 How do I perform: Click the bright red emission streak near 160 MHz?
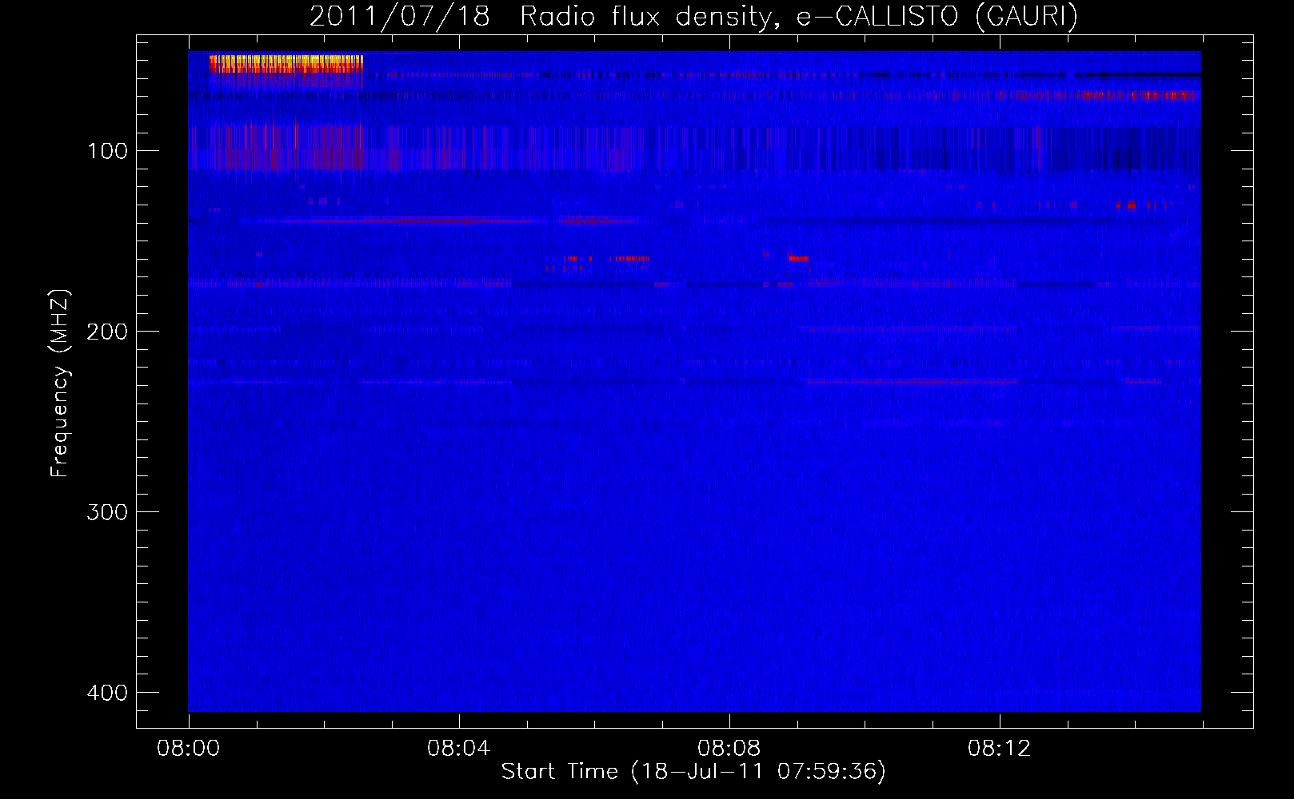799,258
